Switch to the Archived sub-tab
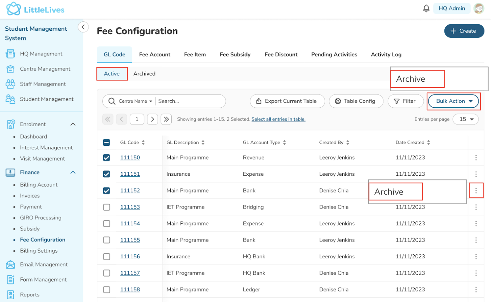The width and height of the screenshot is (491, 302). click(144, 74)
